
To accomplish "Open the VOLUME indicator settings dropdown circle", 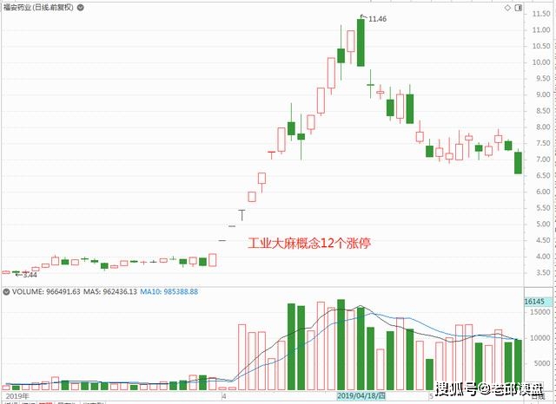I will [6, 292].
